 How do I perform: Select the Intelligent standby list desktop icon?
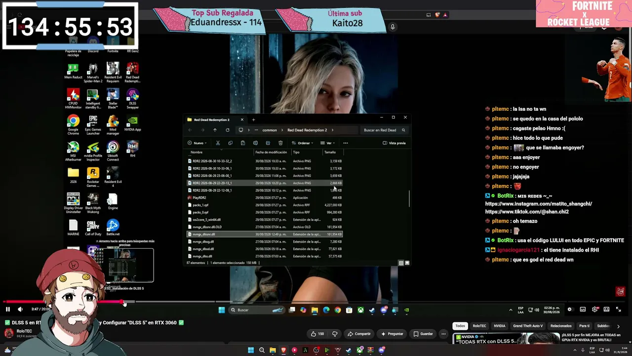93,99
